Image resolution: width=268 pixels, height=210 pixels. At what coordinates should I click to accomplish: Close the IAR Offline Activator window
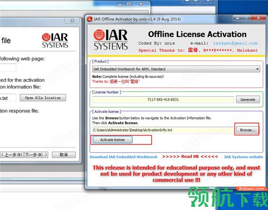258,17
